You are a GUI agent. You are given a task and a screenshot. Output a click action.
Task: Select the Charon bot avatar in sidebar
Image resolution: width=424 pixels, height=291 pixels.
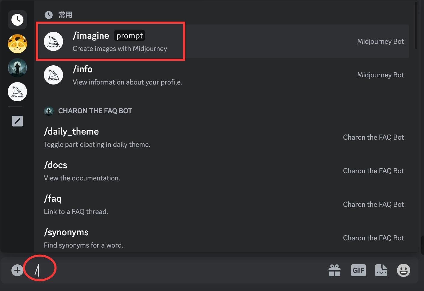coord(17,68)
